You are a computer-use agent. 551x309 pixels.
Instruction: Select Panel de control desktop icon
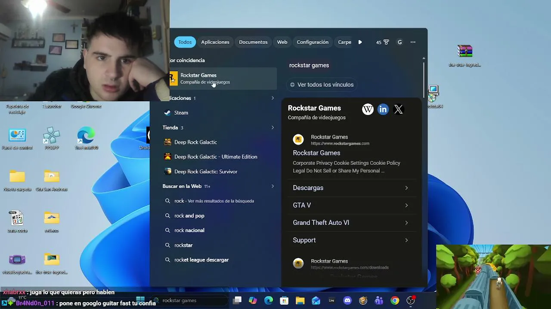coord(17,139)
